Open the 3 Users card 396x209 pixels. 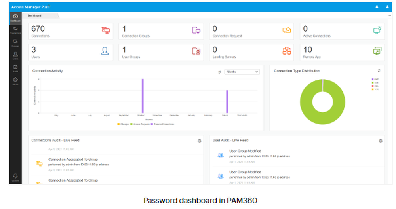[x=70, y=52]
